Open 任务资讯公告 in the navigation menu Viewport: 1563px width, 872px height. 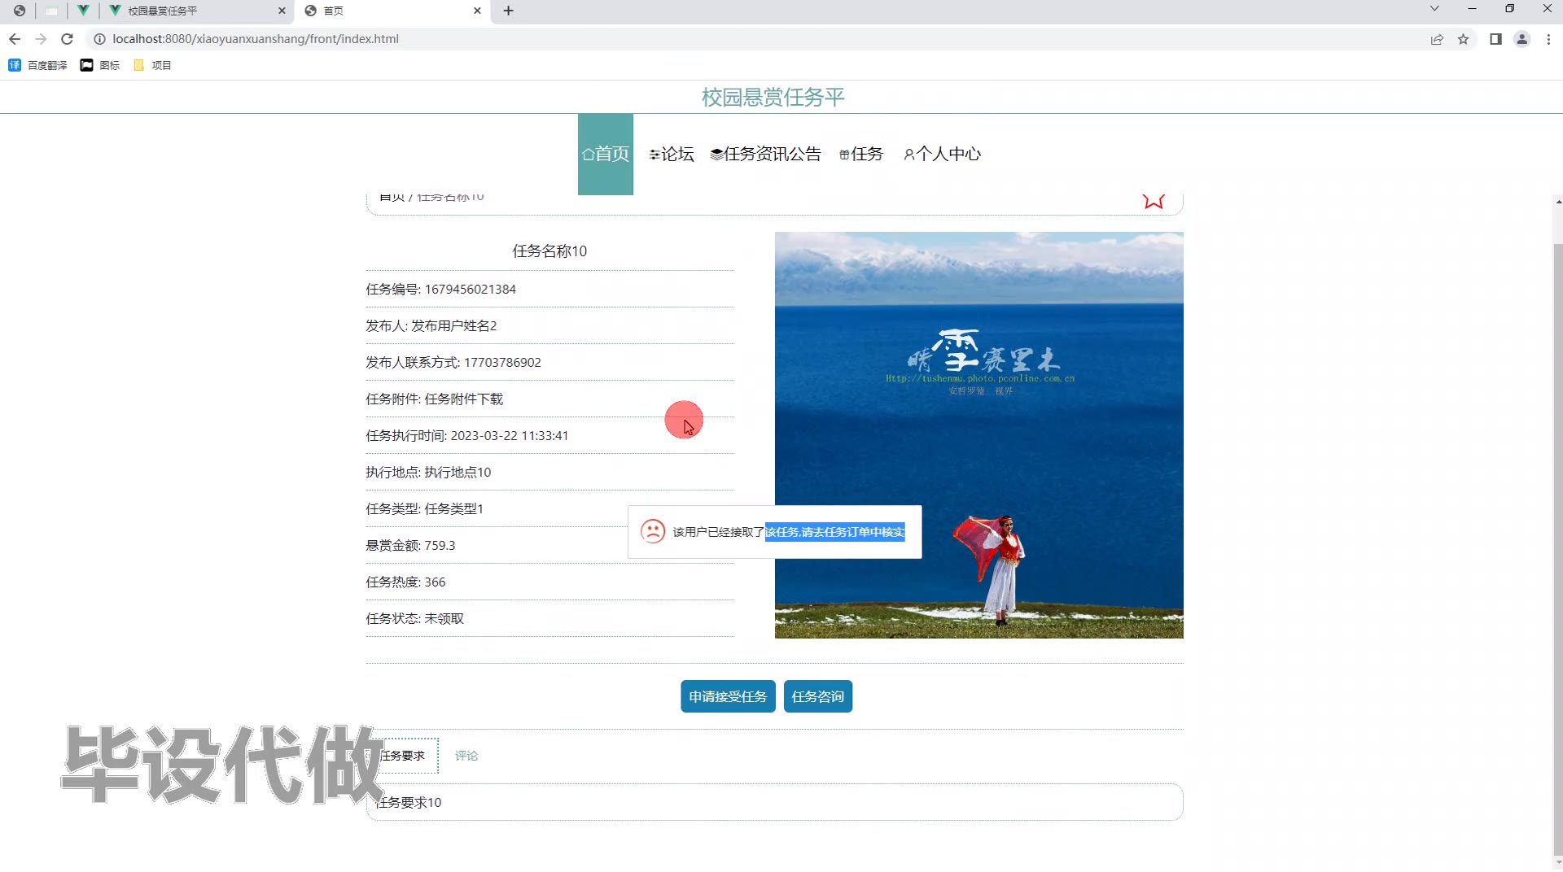[x=766, y=154]
